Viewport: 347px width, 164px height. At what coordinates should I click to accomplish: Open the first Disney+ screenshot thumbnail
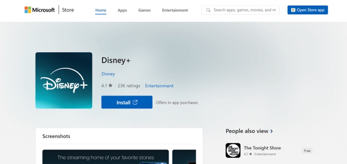click(106, 157)
